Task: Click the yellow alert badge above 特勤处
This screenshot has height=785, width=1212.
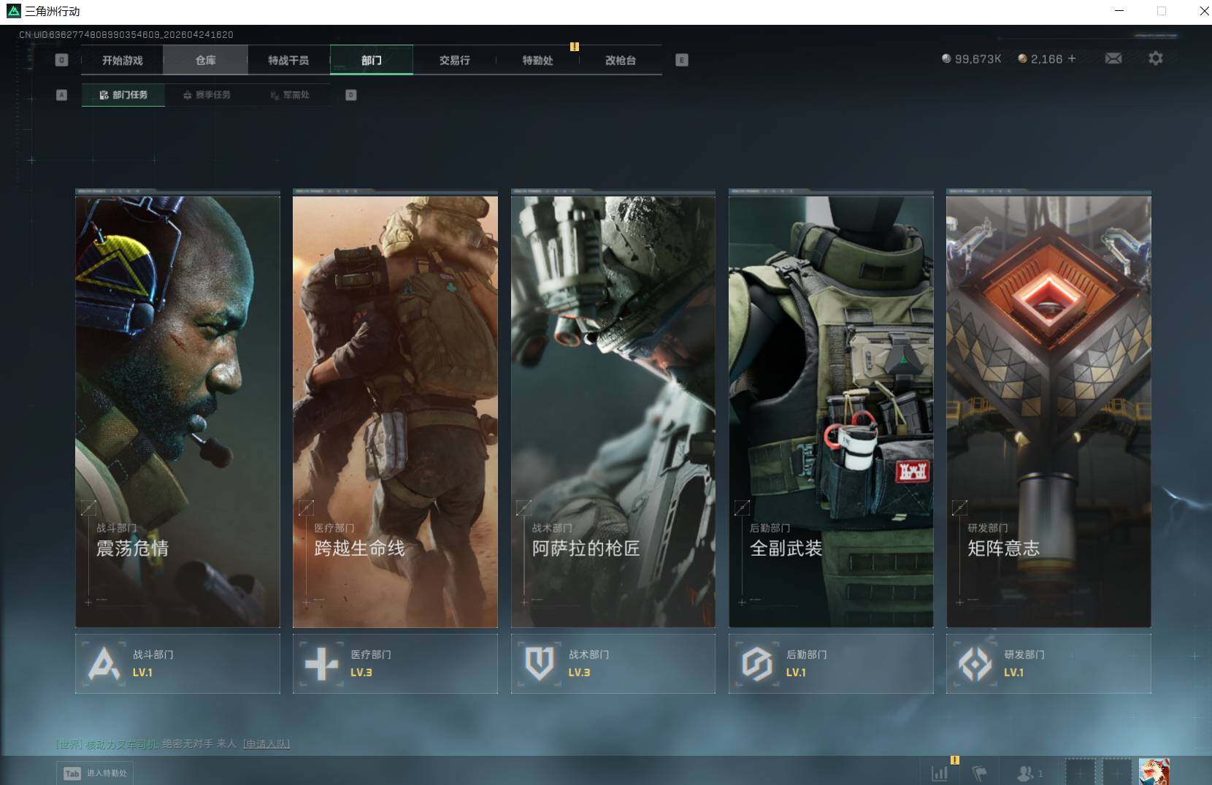Action: [x=575, y=47]
